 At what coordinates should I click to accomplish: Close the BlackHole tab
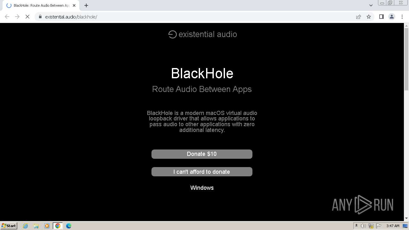click(x=74, y=5)
